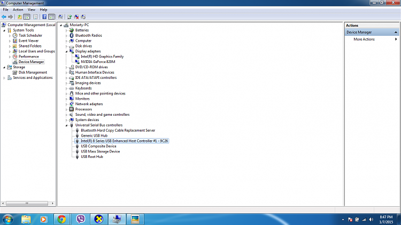This screenshot has width=401, height=225.
Task: Select USB Mass Storage Device
Action: point(101,151)
